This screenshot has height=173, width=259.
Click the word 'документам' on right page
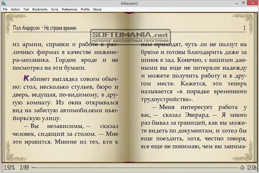pos(195,131)
